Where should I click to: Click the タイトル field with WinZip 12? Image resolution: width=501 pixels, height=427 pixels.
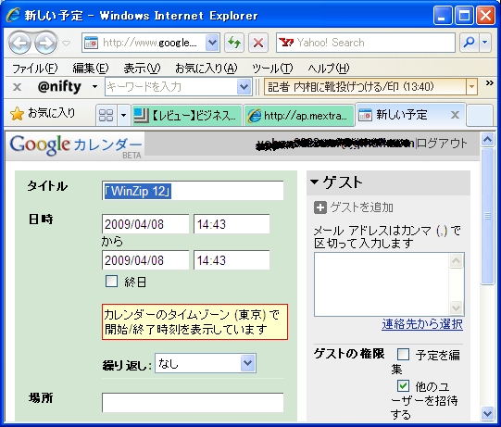pos(193,191)
